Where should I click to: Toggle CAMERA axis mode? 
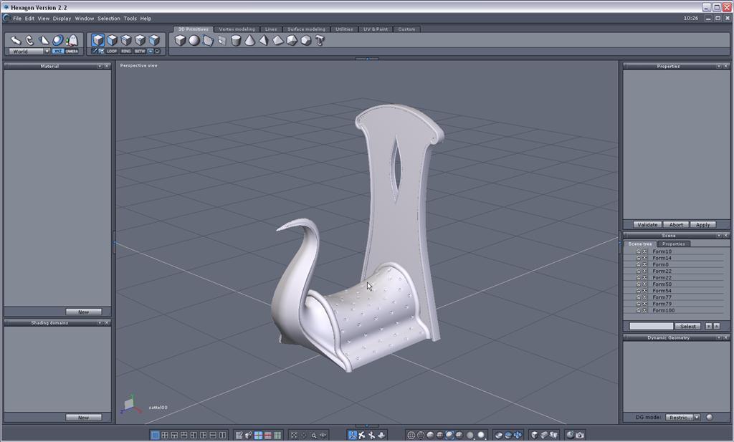coord(72,52)
